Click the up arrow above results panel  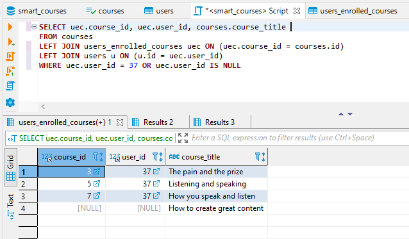(x=341, y=114)
